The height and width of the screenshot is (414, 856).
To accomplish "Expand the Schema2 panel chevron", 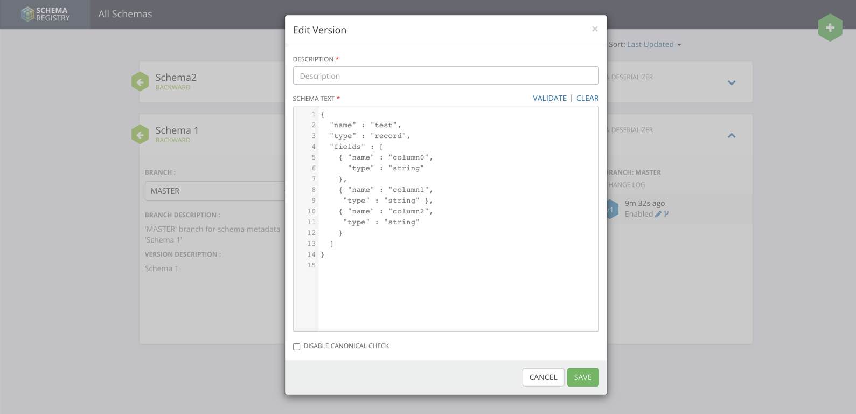I will (x=732, y=82).
